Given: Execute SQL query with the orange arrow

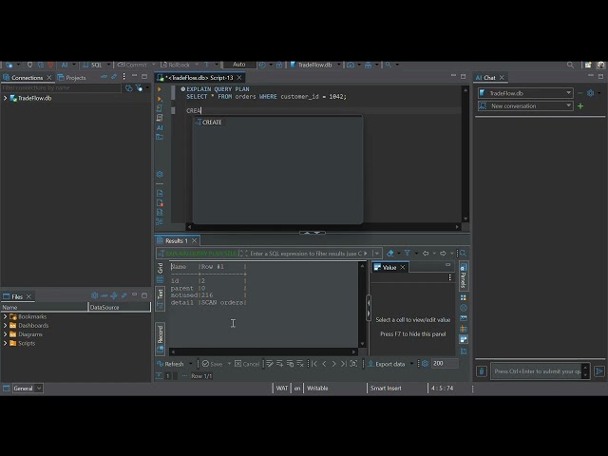Looking at the screenshot, I should [160, 89].
